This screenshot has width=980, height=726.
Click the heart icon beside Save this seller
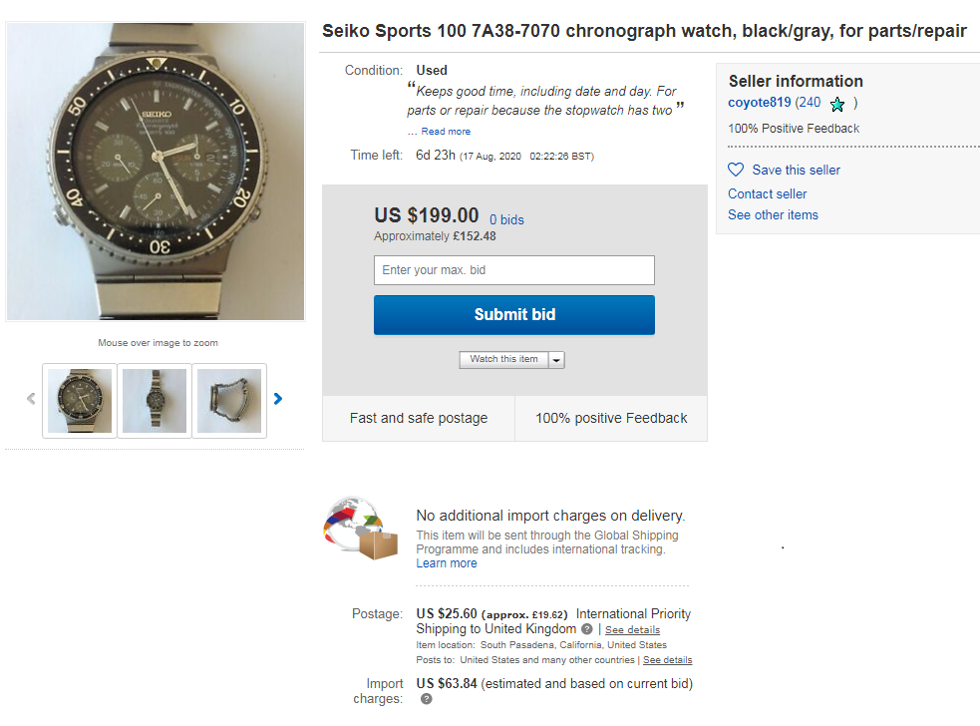(736, 170)
